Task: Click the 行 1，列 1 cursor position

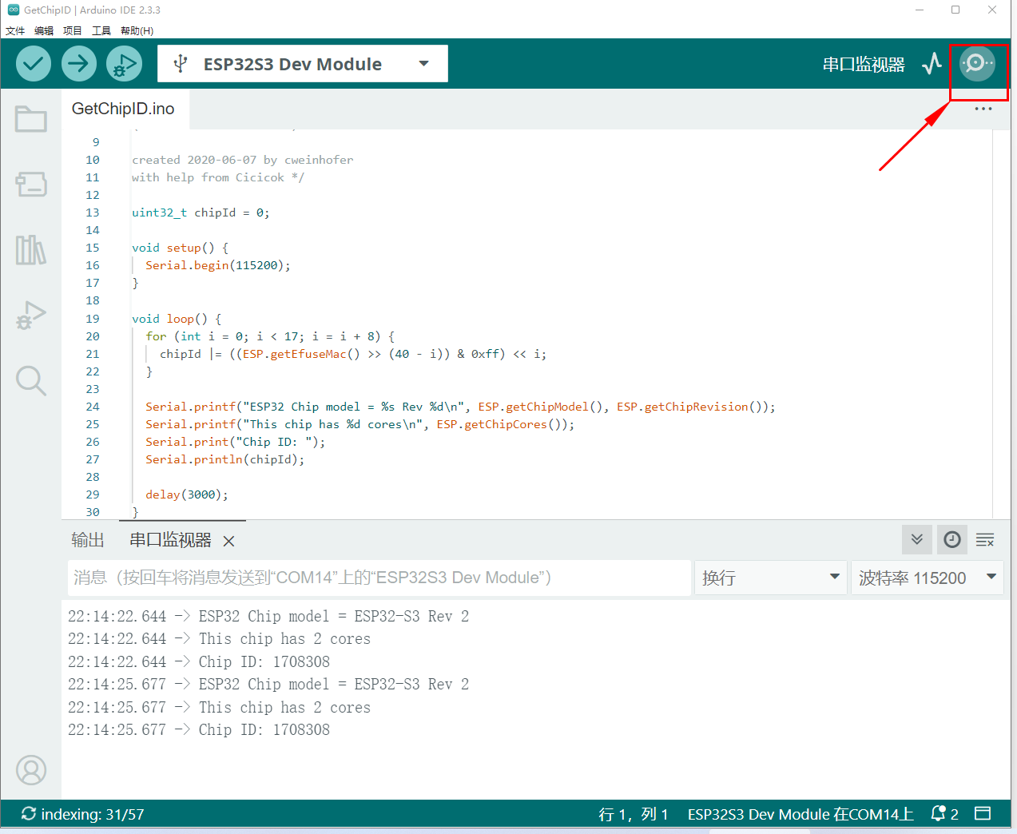Action: pyautogui.click(x=634, y=814)
